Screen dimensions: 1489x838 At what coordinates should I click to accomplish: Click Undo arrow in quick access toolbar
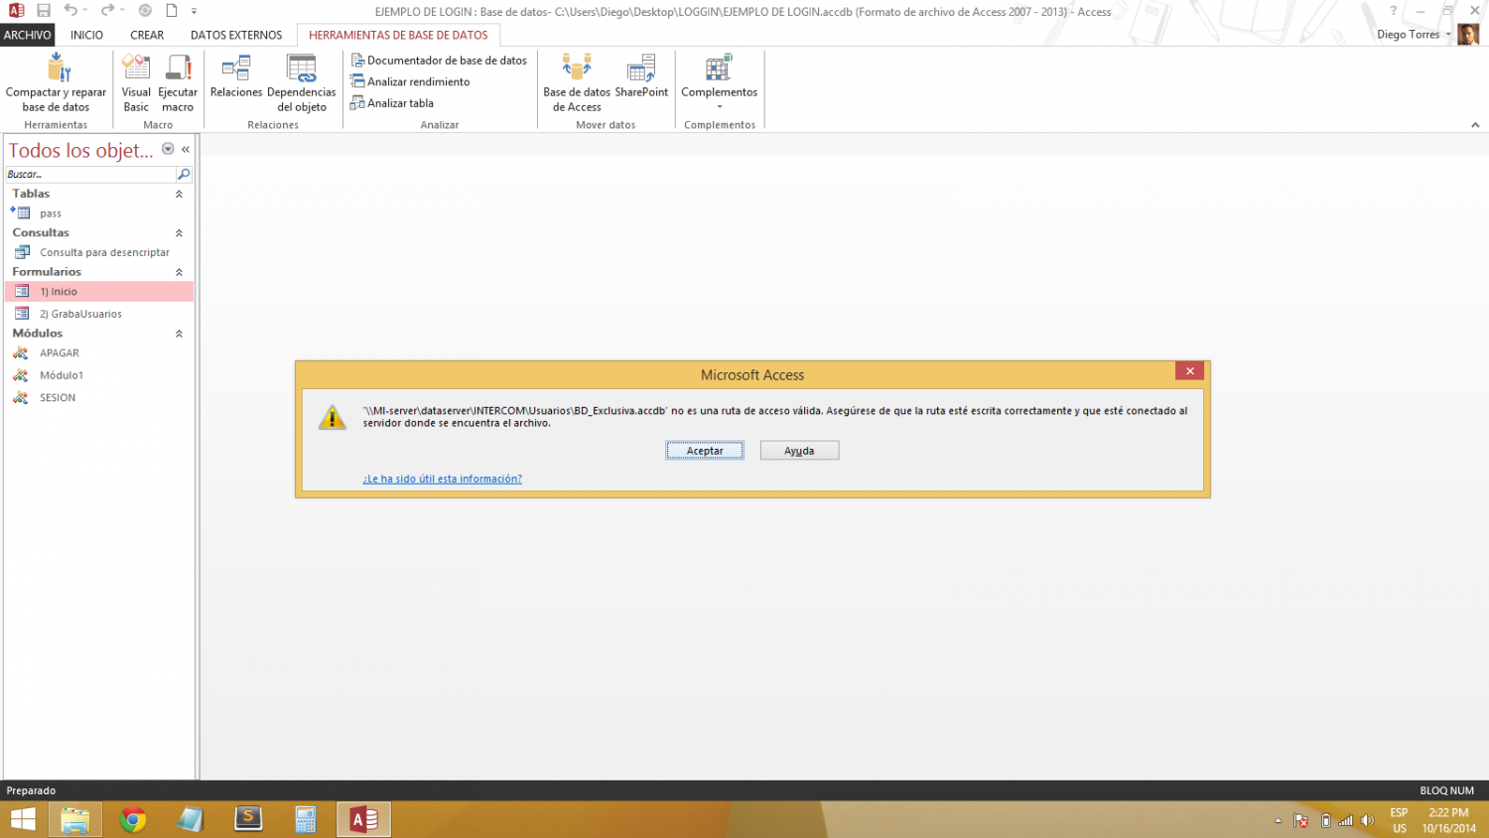click(x=70, y=11)
